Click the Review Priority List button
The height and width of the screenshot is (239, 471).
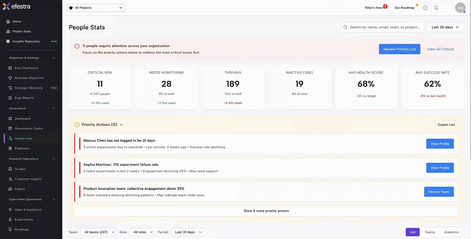399,49
